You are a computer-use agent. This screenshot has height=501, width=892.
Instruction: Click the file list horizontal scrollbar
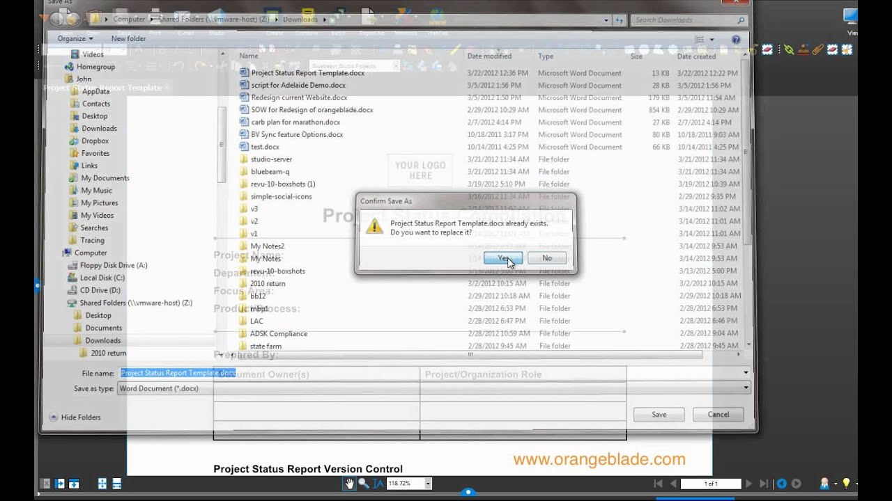(x=470, y=354)
